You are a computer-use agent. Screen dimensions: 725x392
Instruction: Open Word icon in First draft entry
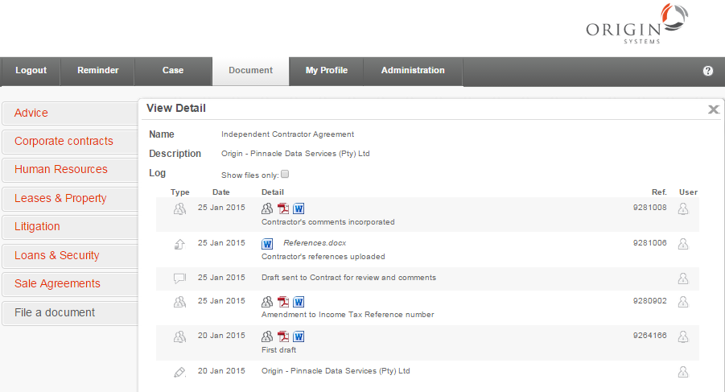click(x=299, y=337)
